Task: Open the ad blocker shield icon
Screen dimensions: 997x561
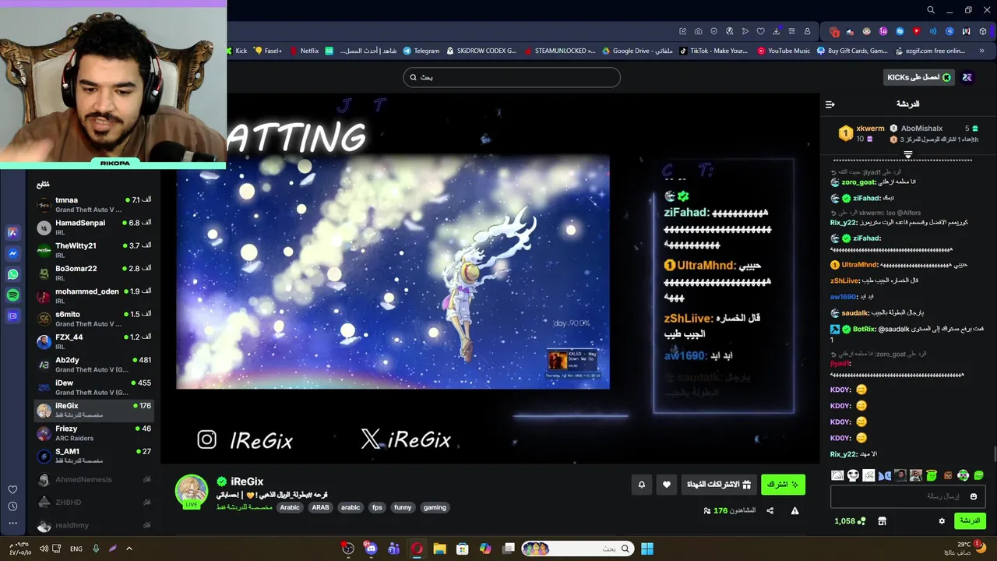Action: (714, 31)
